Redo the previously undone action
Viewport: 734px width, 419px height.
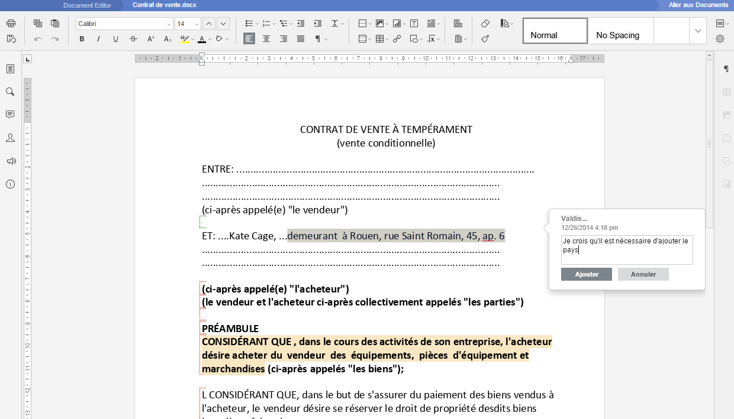click(x=55, y=39)
